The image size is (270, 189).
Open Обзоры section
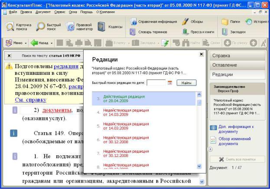tap(192, 22)
